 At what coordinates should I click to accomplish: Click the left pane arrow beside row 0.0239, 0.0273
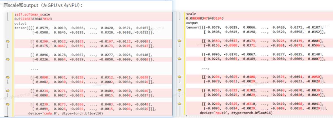tap(8, 104)
